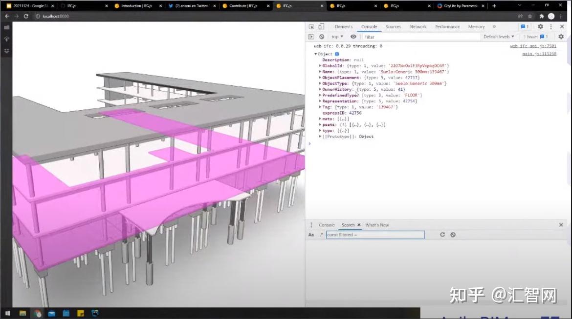Click the eye icon to create live expression
This screenshot has height=319, width=572.
coord(354,37)
